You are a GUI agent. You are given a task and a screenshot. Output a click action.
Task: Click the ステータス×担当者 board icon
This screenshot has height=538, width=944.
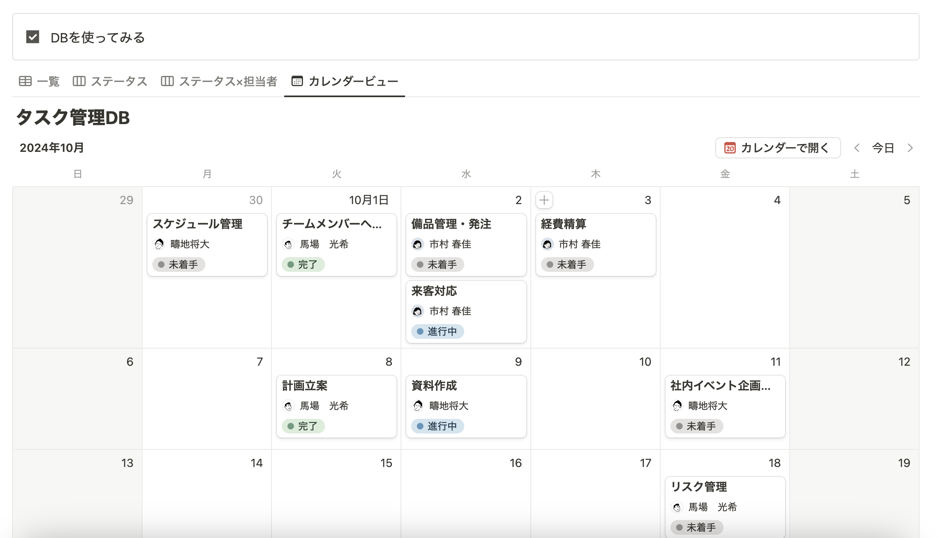167,81
